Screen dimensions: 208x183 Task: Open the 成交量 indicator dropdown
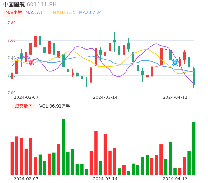[x=23, y=106]
